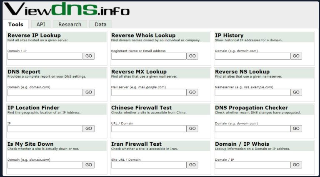The width and height of the screenshot is (320, 177).
Task: Click GO button under IP History
Action: click(296, 56)
